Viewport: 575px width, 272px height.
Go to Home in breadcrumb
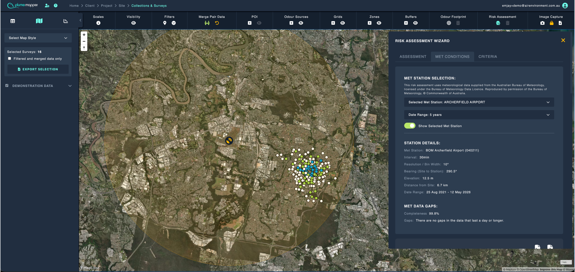(x=74, y=6)
